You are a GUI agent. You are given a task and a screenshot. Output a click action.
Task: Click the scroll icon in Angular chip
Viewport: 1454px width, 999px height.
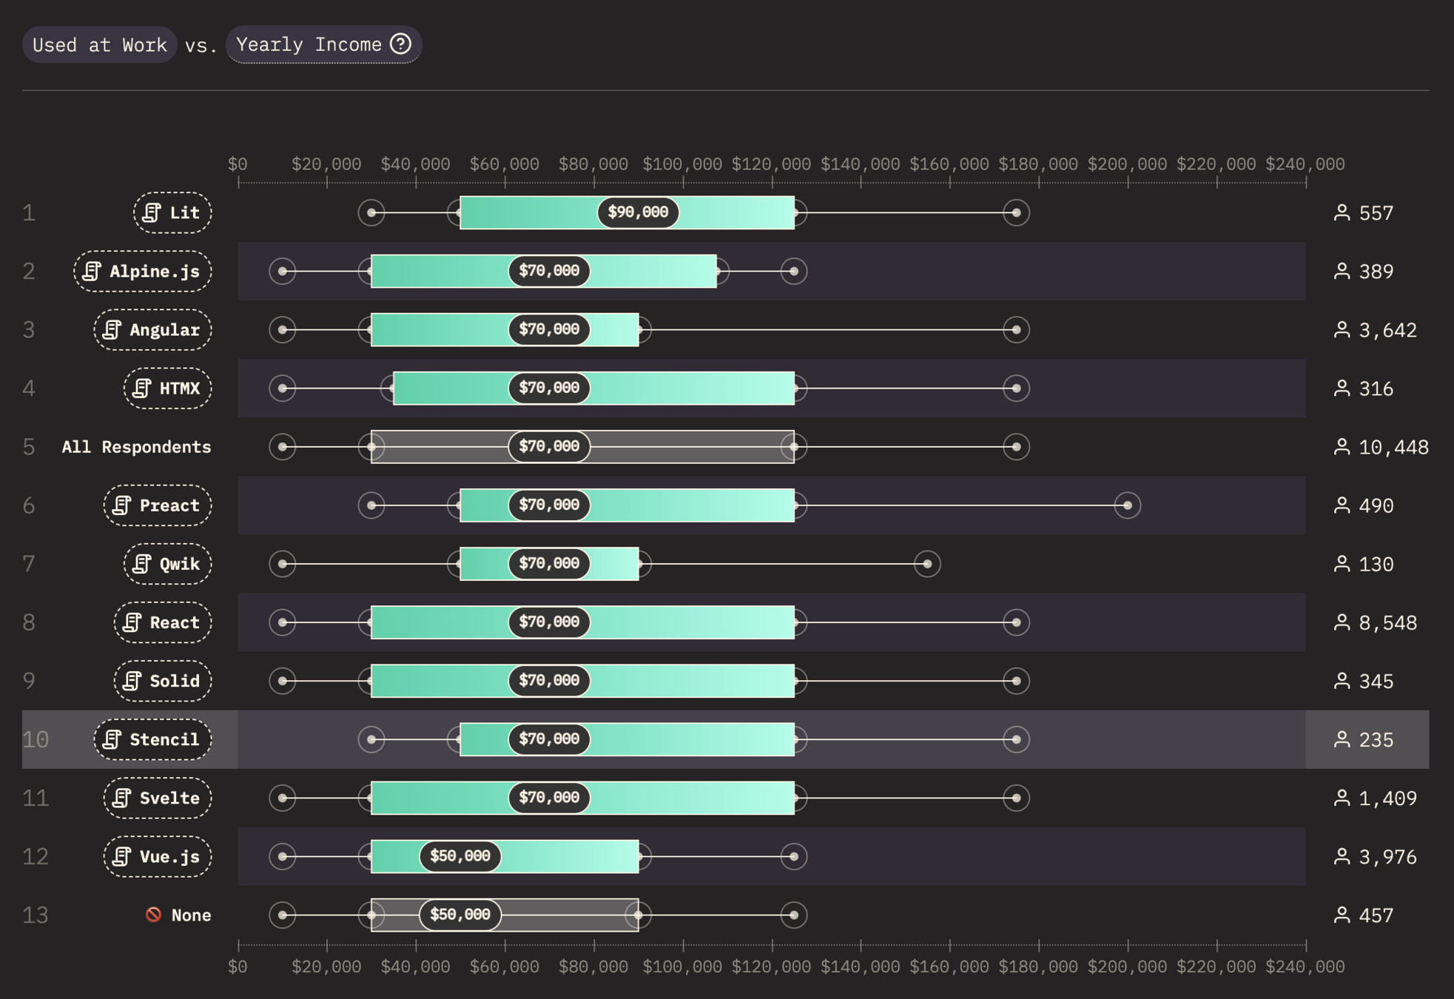[112, 330]
